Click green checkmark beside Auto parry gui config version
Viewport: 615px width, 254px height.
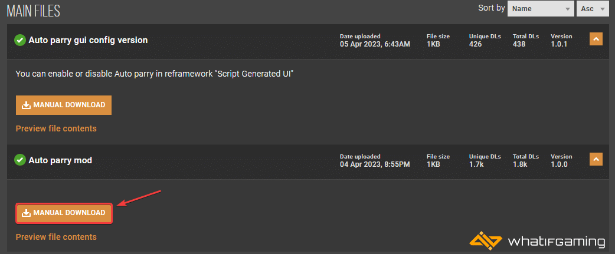[20, 40]
